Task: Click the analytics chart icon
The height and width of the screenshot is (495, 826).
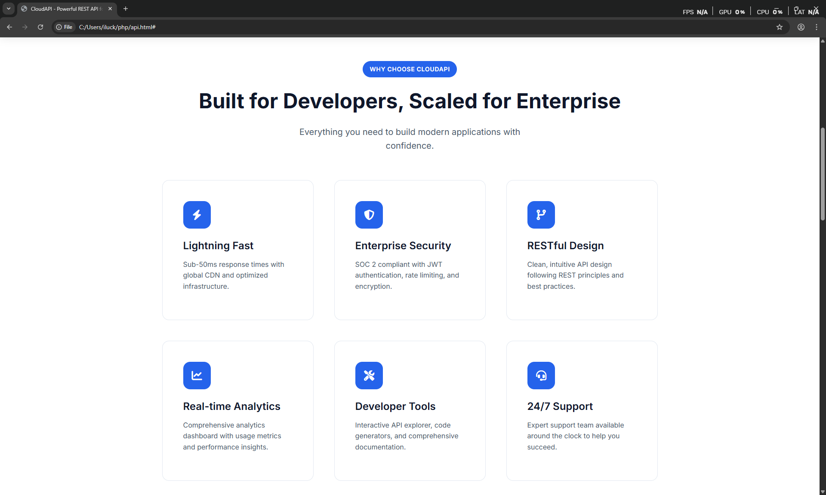Action: pos(197,376)
